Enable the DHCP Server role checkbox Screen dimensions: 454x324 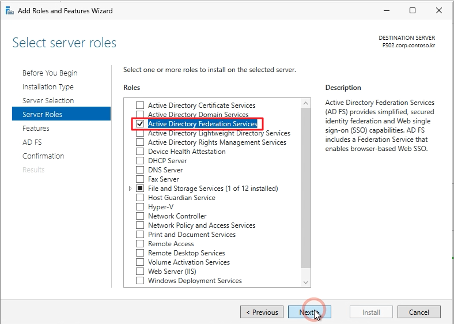pyautogui.click(x=140, y=161)
